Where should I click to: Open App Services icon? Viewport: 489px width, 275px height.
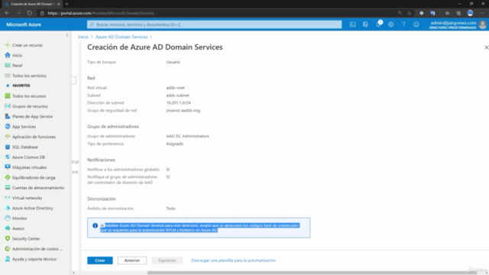[8, 127]
